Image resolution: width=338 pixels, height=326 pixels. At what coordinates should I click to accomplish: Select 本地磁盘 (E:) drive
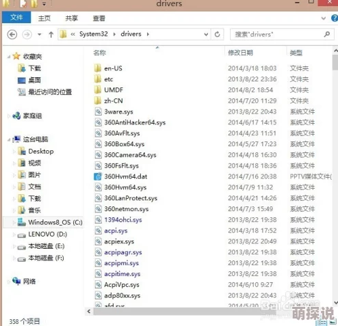pyautogui.click(x=47, y=246)
